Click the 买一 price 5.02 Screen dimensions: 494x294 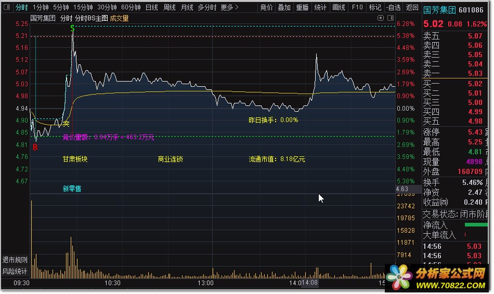(x=475, y=84)
